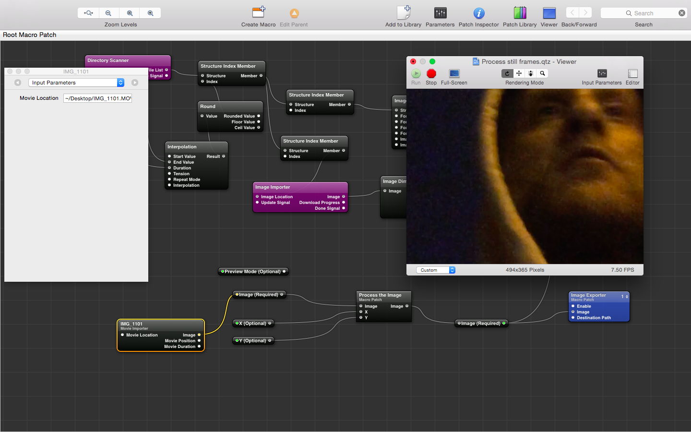Clear the toolbar search field
The image size is (691, 432).
[682, 13]
